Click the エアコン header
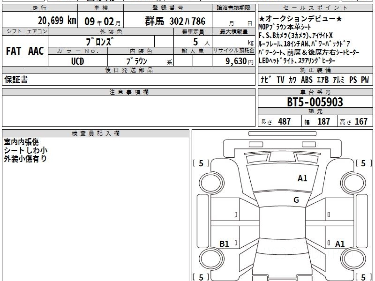This screenshot has width=375, height=281. tap(37, 32)
